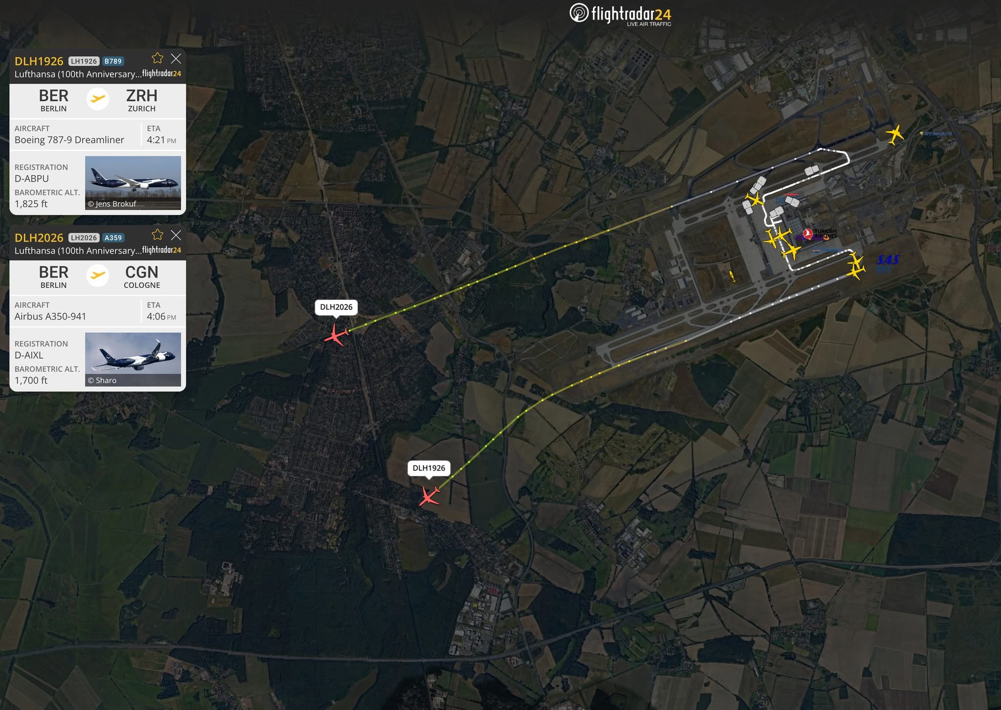Open the Flightradar24 logo at top
This screenshot has height=710, width=1001.
tap(620, 14)
